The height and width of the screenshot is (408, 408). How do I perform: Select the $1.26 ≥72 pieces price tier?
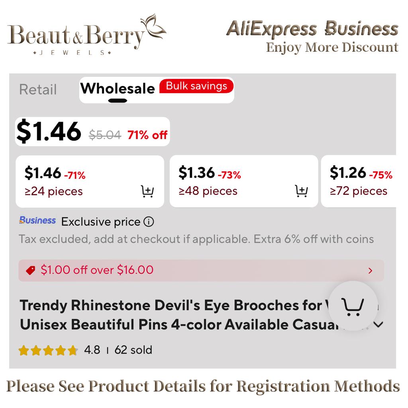(359, 181)
